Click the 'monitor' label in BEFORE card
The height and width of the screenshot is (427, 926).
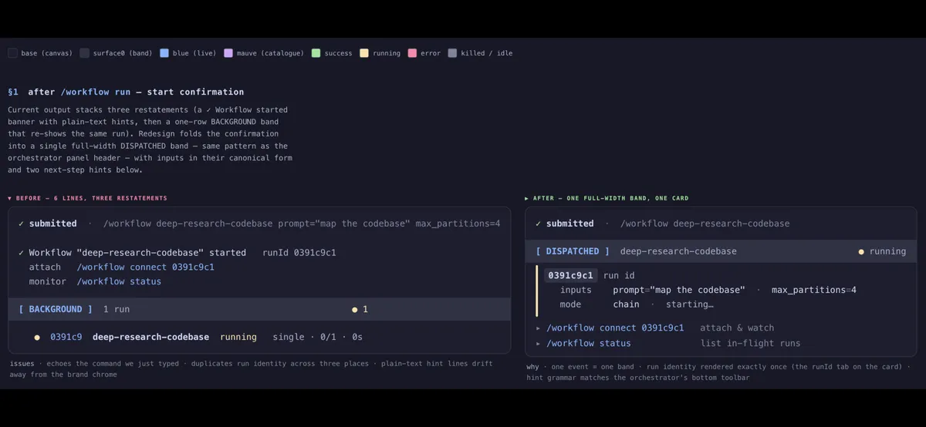pos(48,281)
